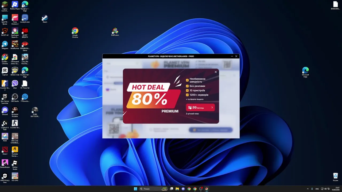Viewport: 342px width, 192px height.
Task: Open the taskbar clock and date
Action: coord(336,189)
